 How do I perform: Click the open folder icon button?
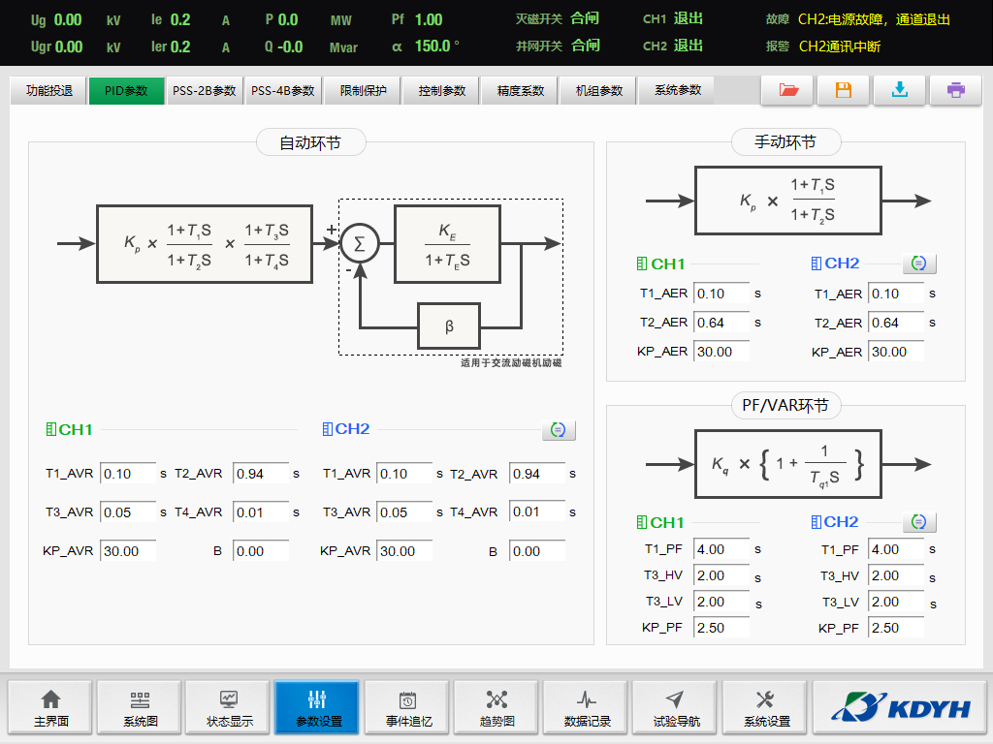(x=787, y=90)
